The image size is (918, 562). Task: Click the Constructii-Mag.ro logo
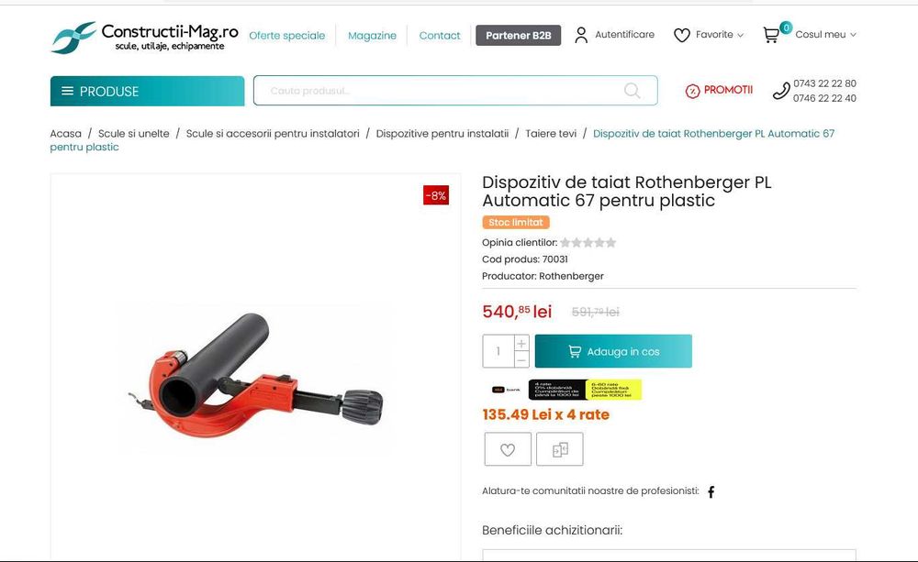(145, 38)
